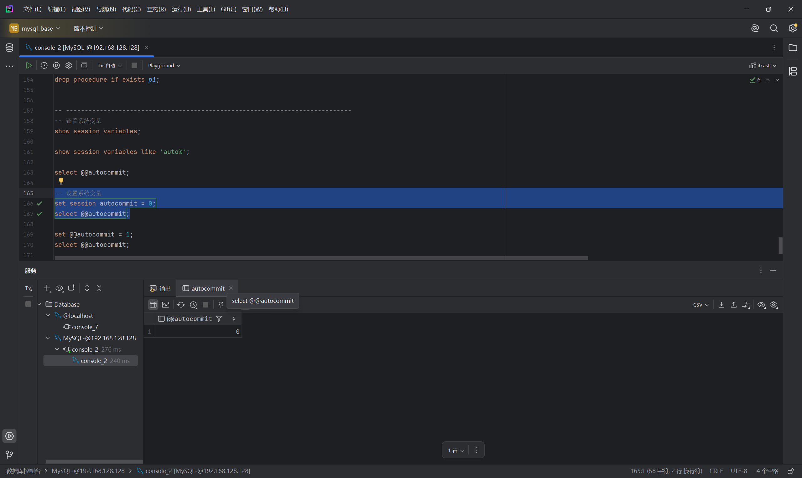This screenshot has height=478, width=802.
Task: Pin the autocommit result tab
Action: [x=221, y=305]
